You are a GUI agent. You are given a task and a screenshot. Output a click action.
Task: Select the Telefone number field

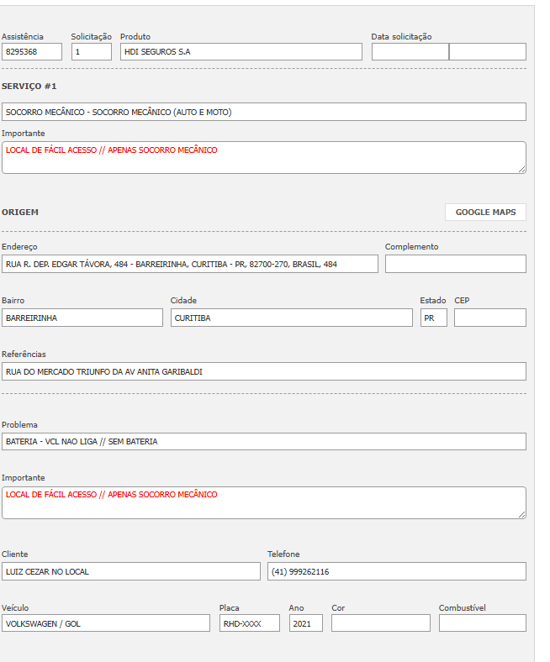[396, 571]
